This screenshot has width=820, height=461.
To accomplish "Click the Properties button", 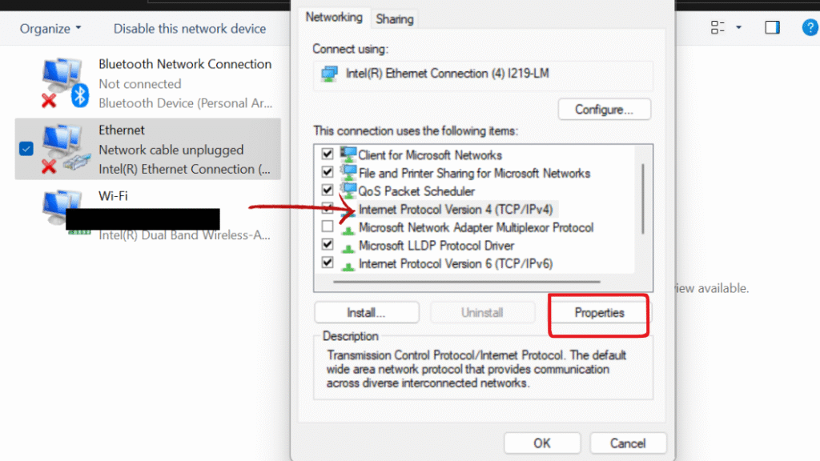I will click(x=599, y=313).
